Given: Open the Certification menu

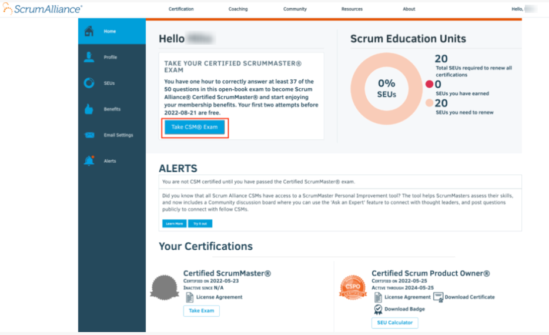Looking at the screenshot, I should [181, 9].
